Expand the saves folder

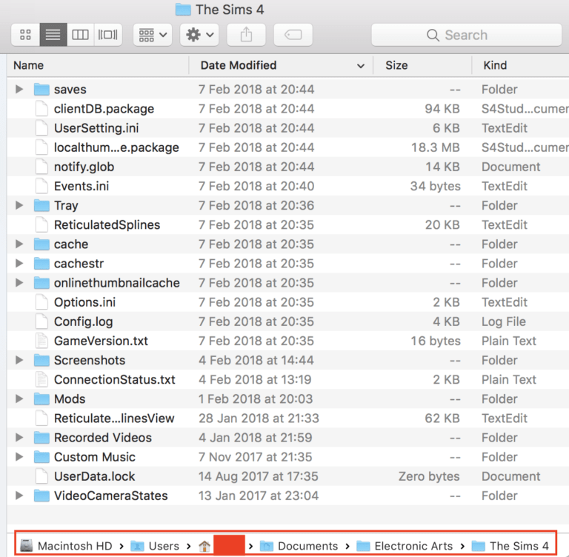[19, 90]
